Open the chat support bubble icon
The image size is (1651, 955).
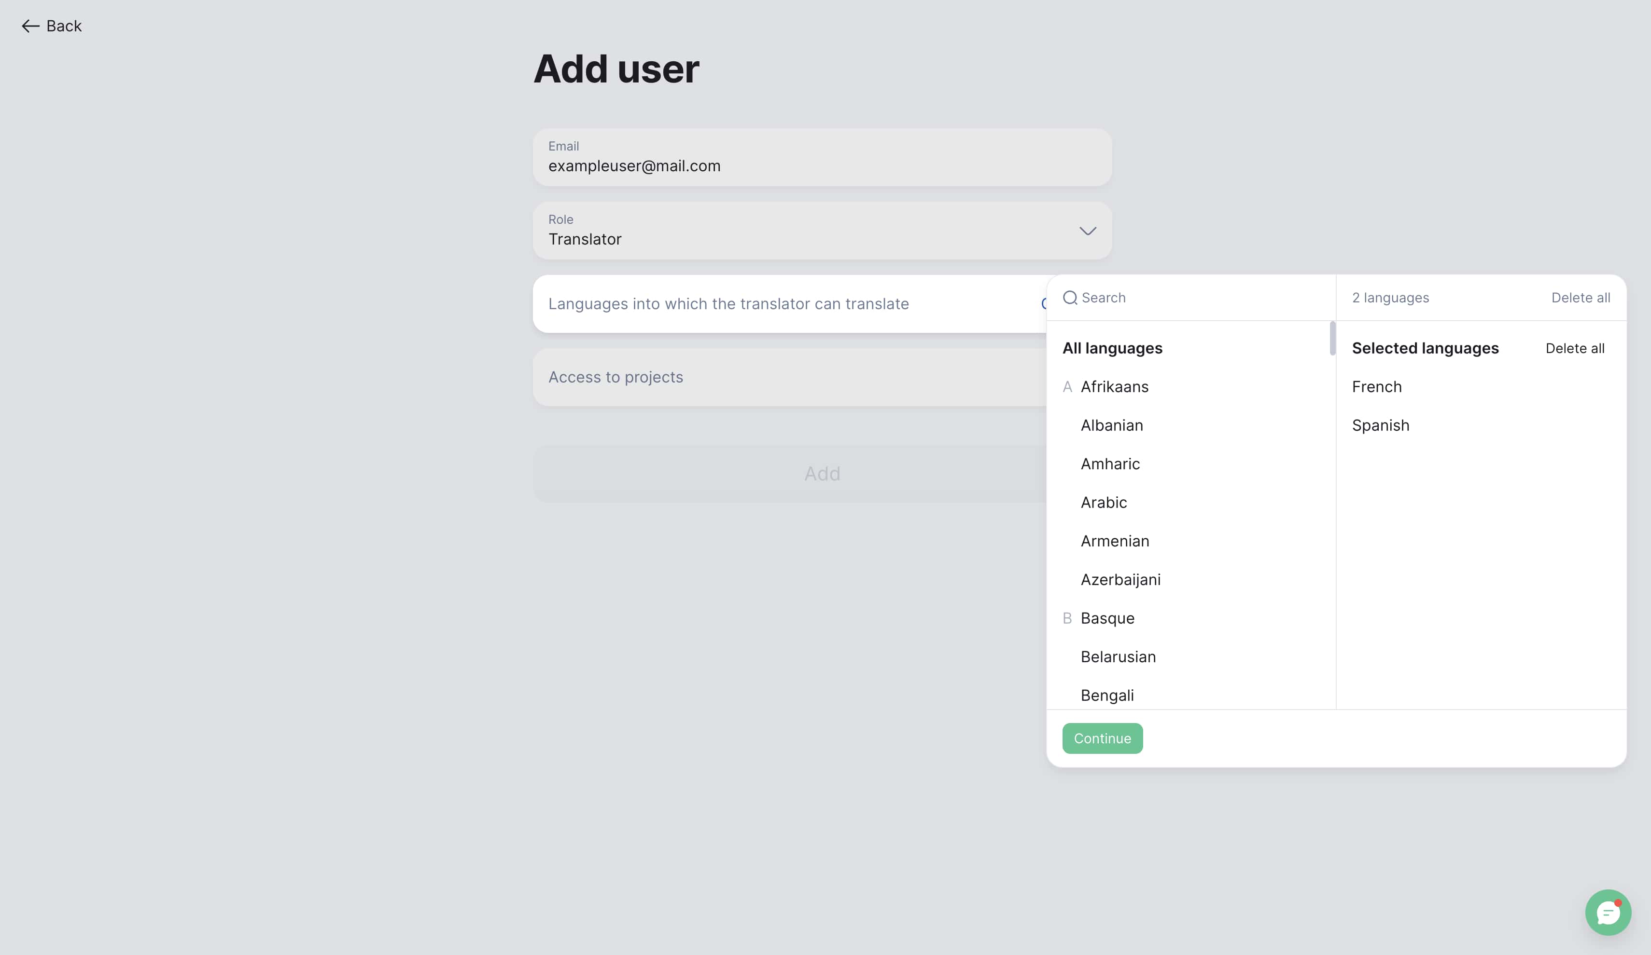[x=1608, y=912]
